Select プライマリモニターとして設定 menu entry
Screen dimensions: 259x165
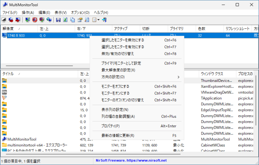137,63
